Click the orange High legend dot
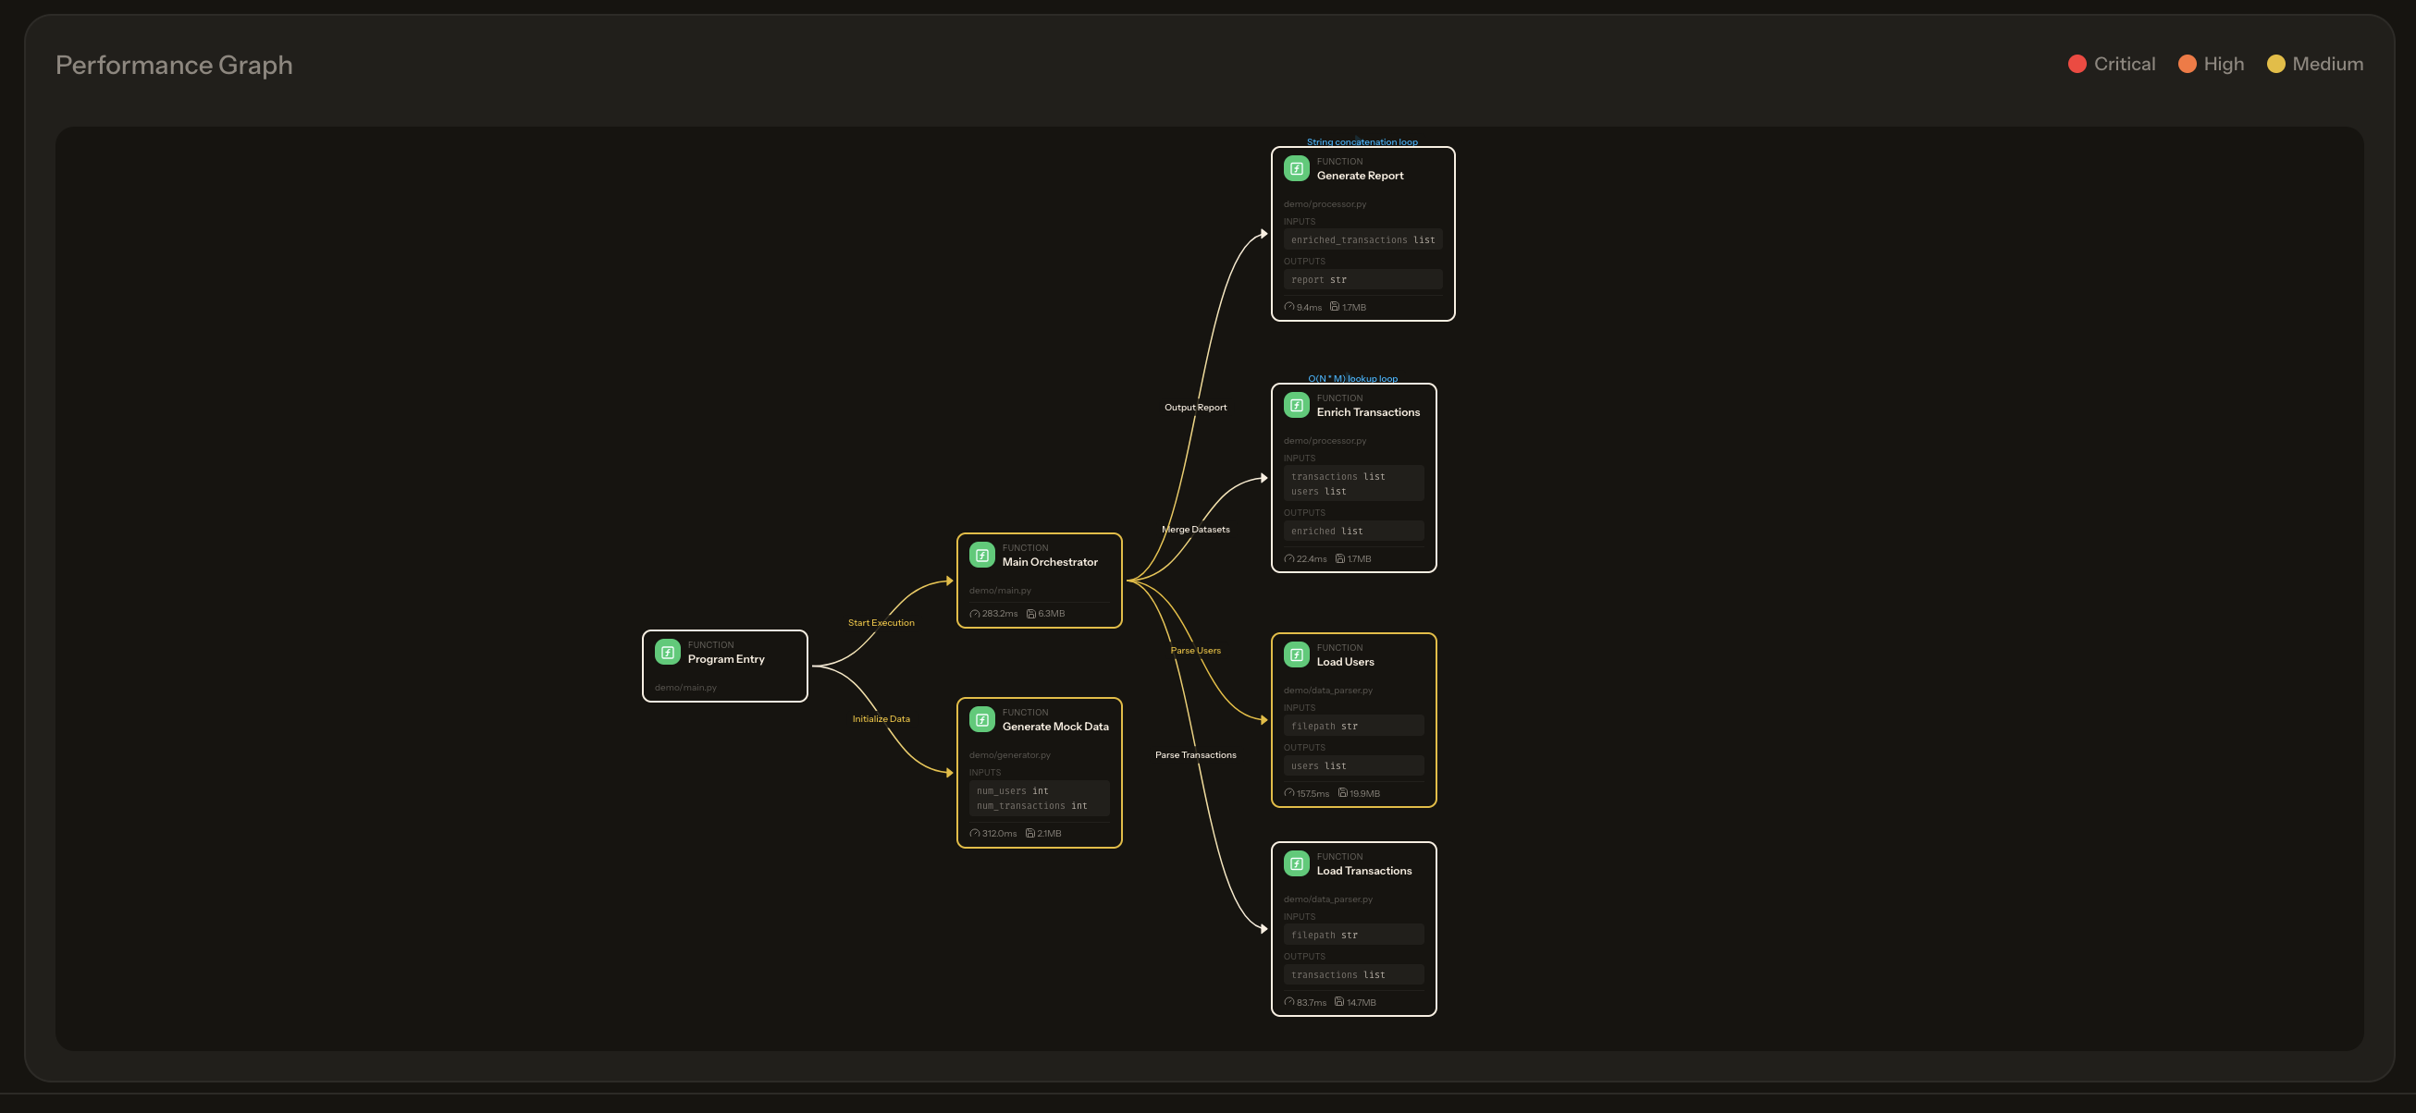Image resolution: width=2416 pixels, height=1113 pixels. coord(2187,64)
